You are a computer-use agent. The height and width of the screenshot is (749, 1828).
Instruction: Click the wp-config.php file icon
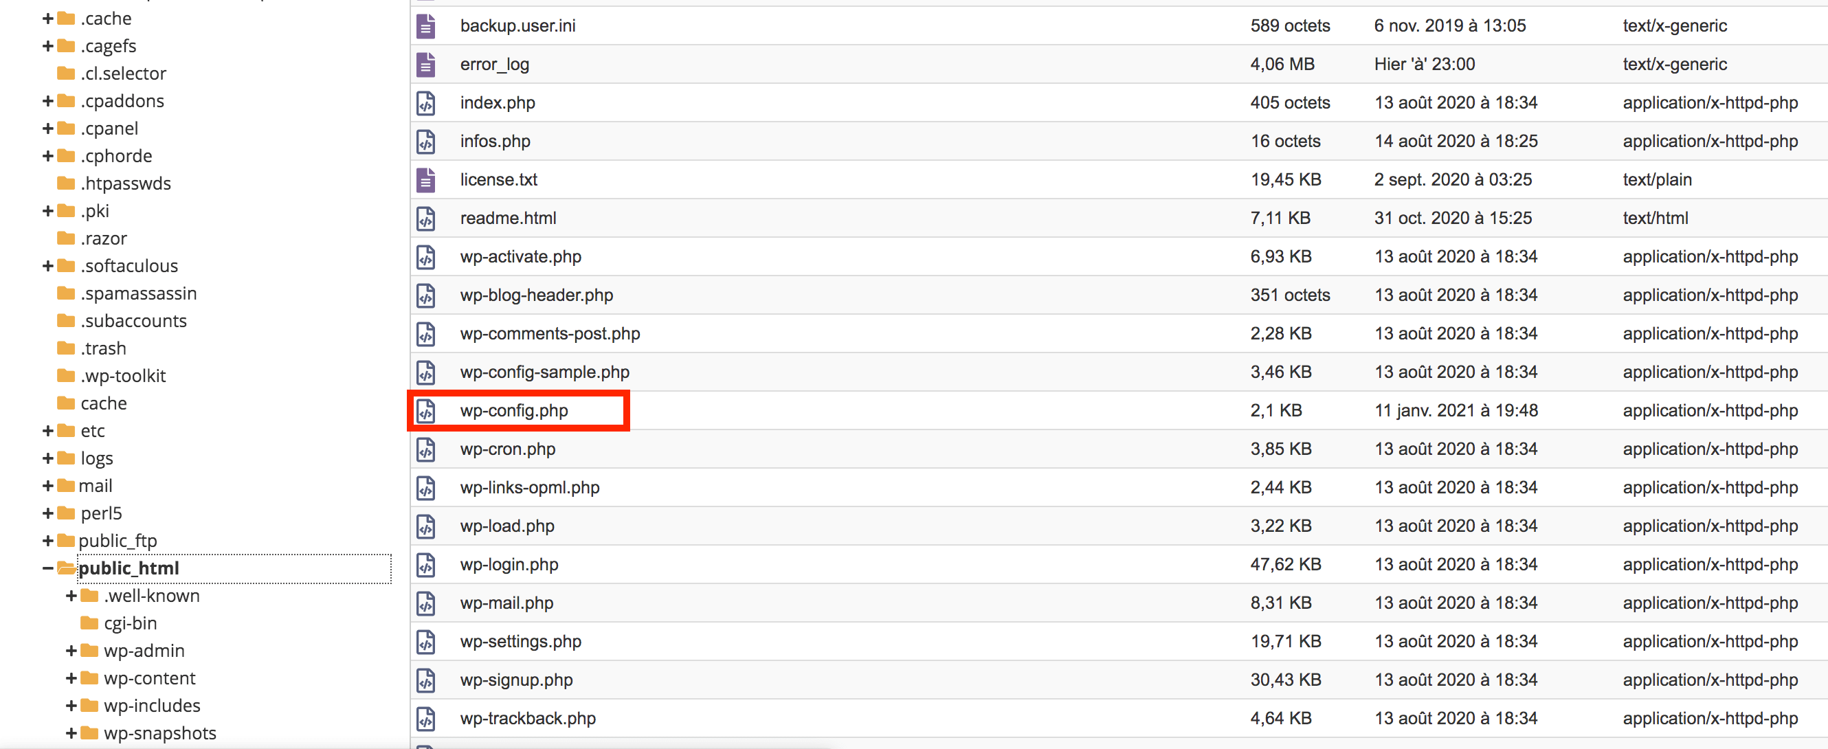pyautogui.click(x=426, y=411)
